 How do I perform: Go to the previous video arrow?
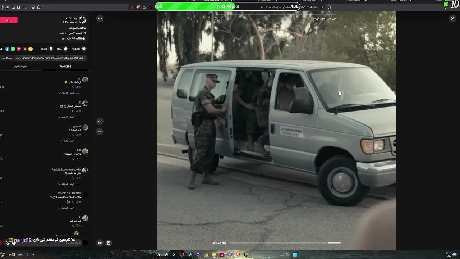pyautogui.click(x=100, y=121)
